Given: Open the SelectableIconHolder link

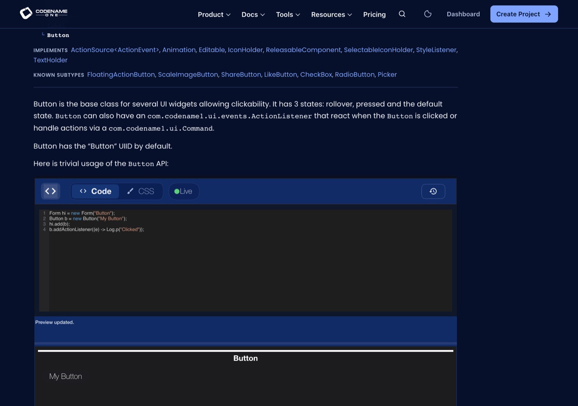Looking at the screenshot, I should pos(378,50).
